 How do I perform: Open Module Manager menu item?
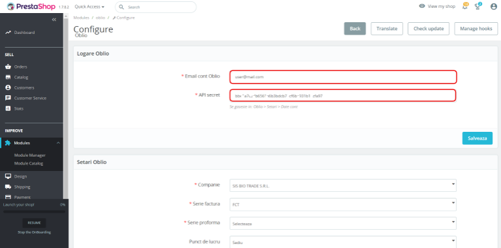[x=29, y=155]
